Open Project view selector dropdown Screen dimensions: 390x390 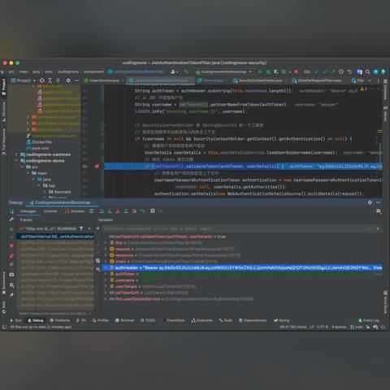[24, 80]
